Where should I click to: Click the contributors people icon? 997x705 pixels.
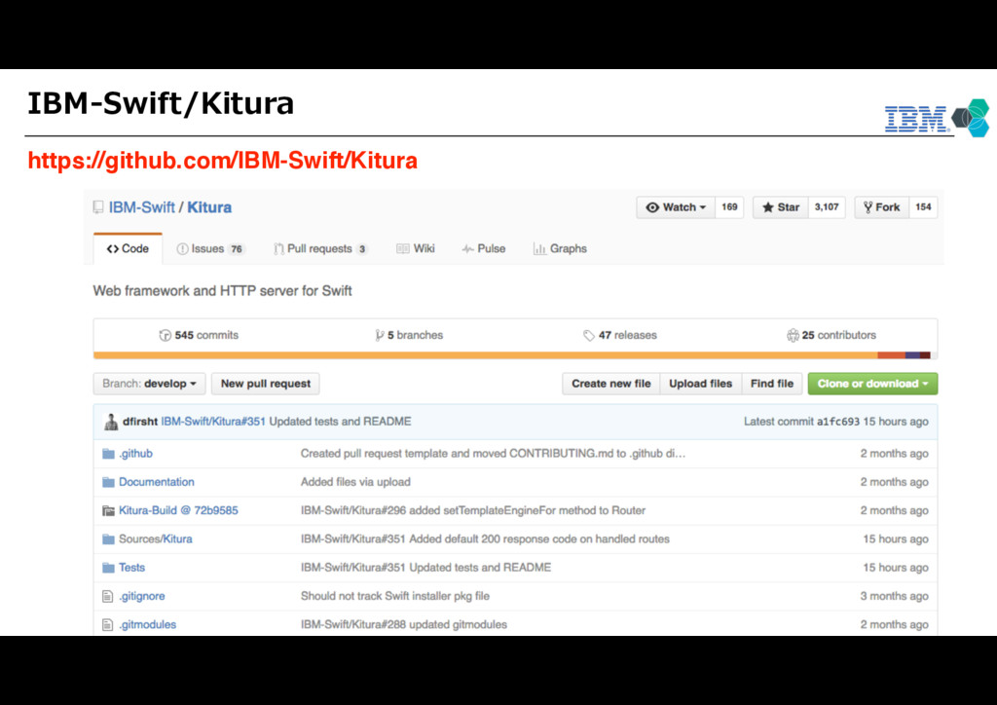[793, 335]
